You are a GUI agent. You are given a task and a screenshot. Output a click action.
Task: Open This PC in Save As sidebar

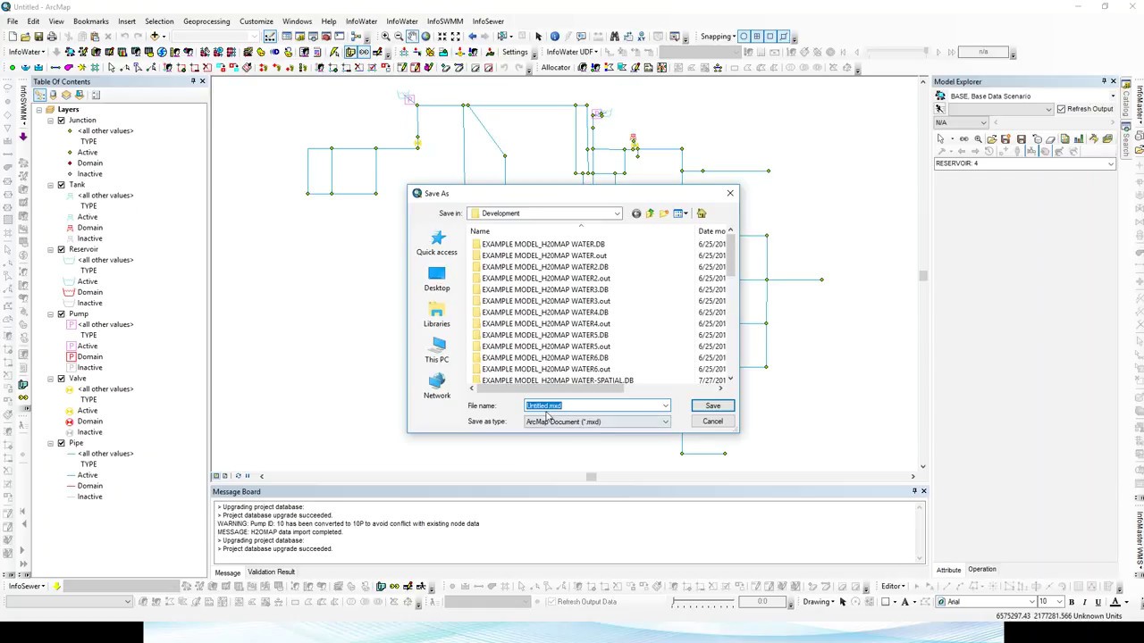pyautogui.click(x=436, y=350)
